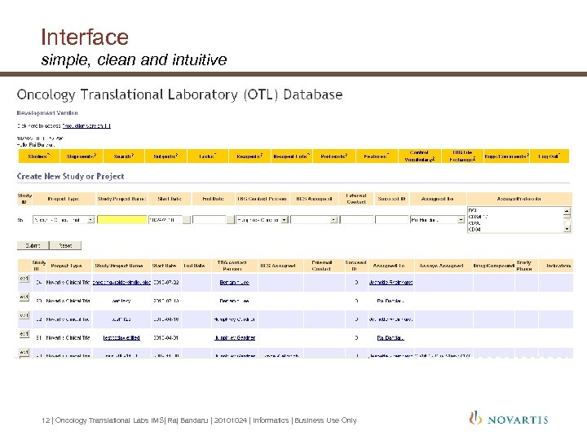
Task: Open the Reagents menu tab
Action: pyautogui.click(x=250, y=156)
